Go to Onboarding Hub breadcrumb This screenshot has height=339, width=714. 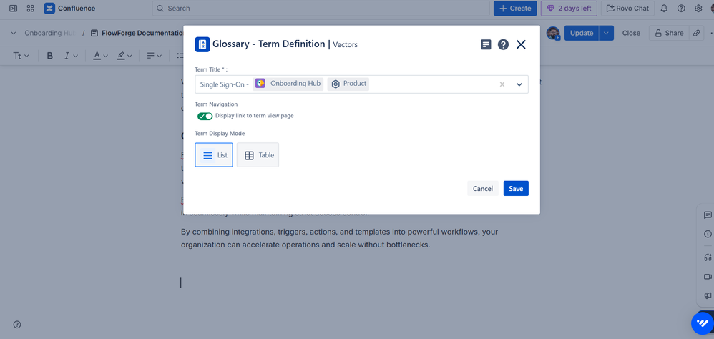click(49, 33)
